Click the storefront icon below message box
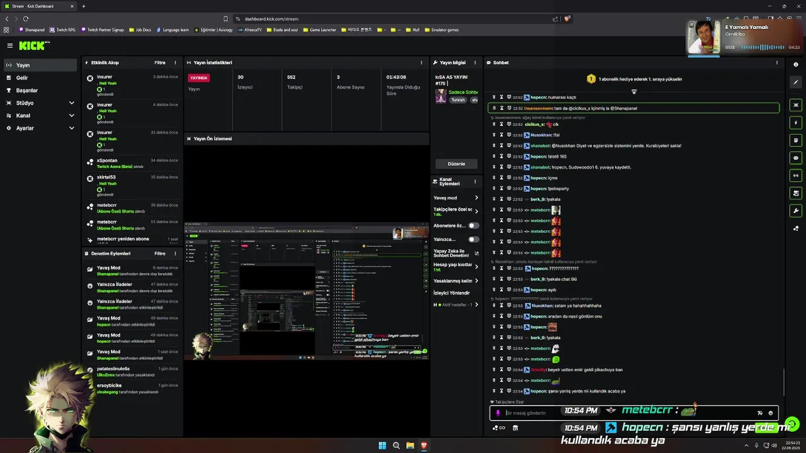 pos(515,428)
